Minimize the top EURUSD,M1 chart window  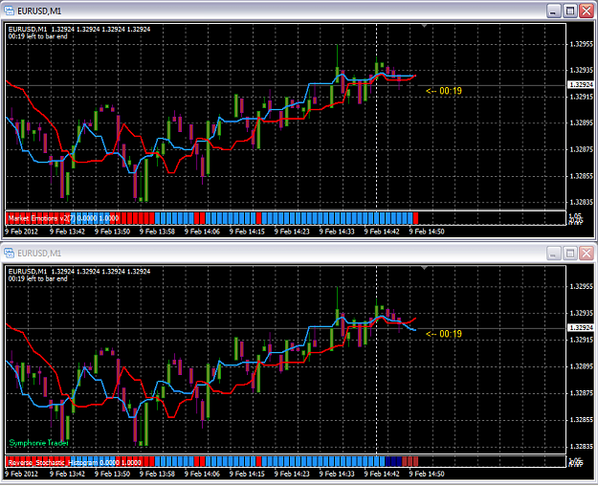554,11
